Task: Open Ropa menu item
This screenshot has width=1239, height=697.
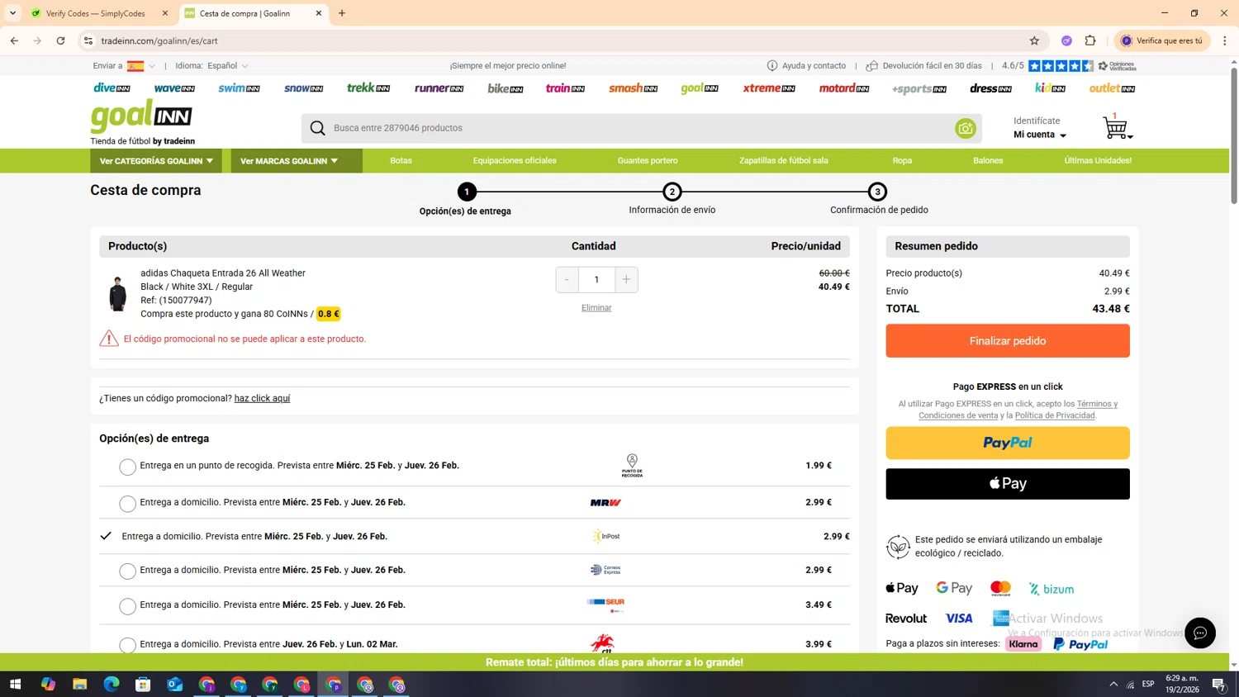Action: (x=902, y=161)
